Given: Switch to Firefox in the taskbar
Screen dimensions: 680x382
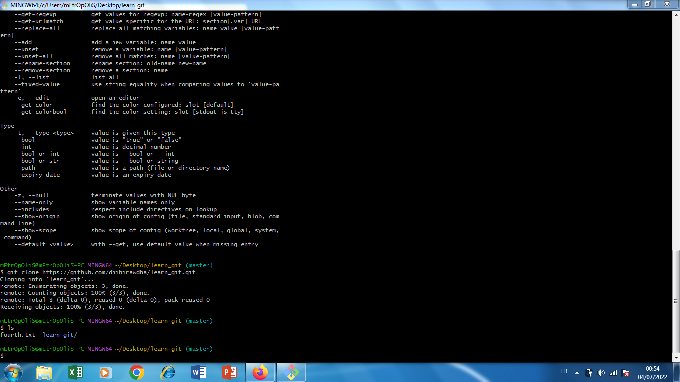Looking at the screenshot, I should click(260, 372).
